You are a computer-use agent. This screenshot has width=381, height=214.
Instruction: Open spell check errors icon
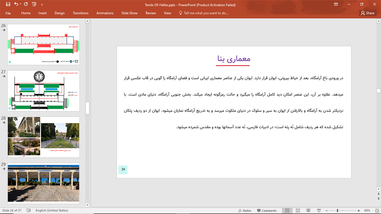click(29, 210)
